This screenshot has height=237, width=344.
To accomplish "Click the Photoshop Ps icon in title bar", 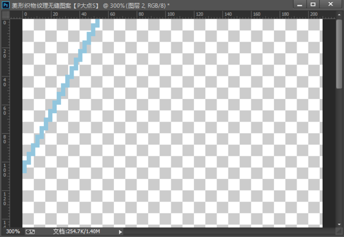I will pos(5,5).
